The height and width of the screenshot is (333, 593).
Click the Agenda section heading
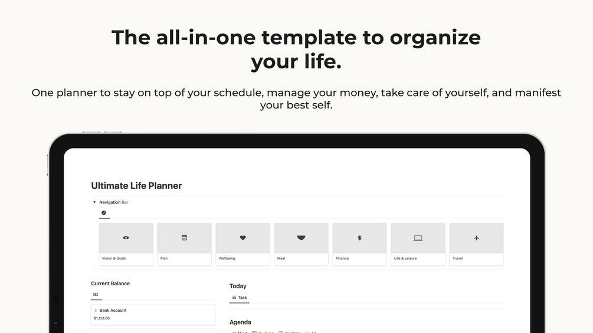point(240,322)
